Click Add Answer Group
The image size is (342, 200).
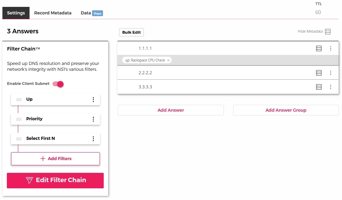pos(286,110)
